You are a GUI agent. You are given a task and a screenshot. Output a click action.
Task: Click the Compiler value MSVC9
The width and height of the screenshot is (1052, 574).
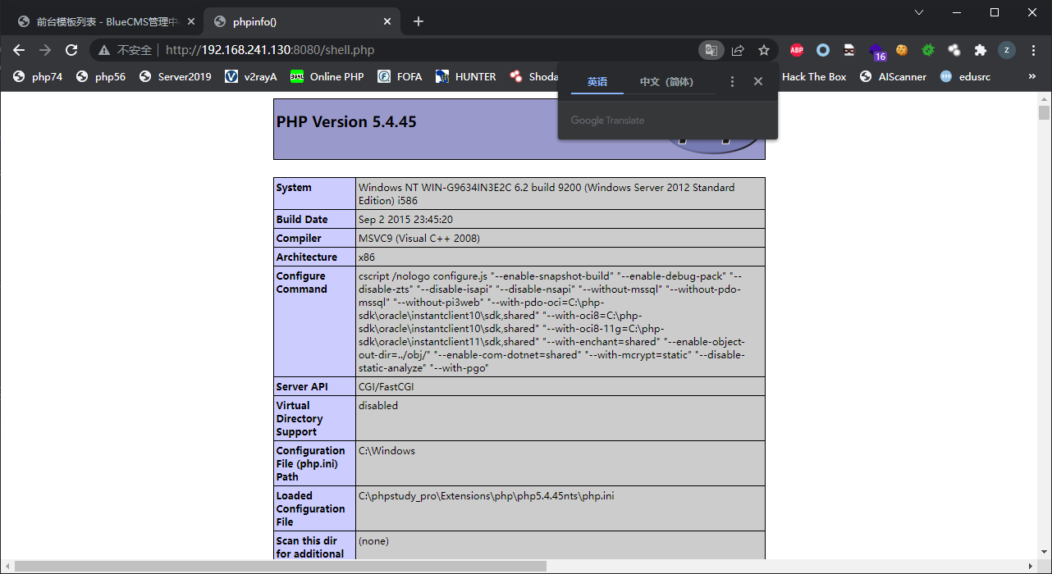(x=419, y=239)
